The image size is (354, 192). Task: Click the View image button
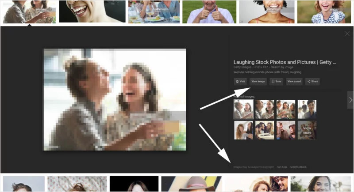tap(258, 81)
